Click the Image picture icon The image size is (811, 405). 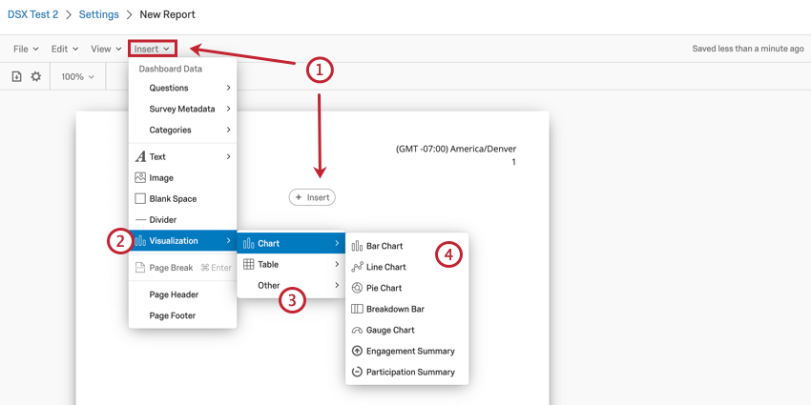coord(140,177)
